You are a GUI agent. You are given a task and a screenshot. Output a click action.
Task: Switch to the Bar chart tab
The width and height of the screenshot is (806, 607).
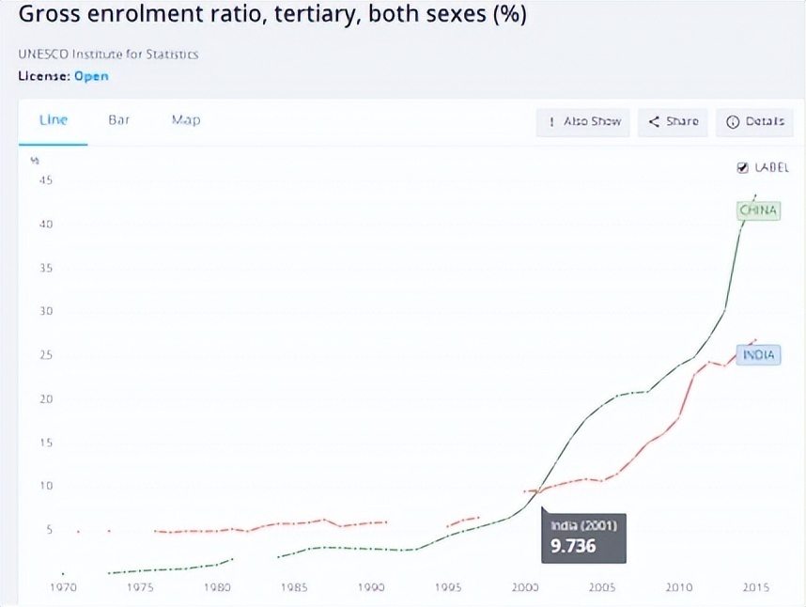(118, 119)
